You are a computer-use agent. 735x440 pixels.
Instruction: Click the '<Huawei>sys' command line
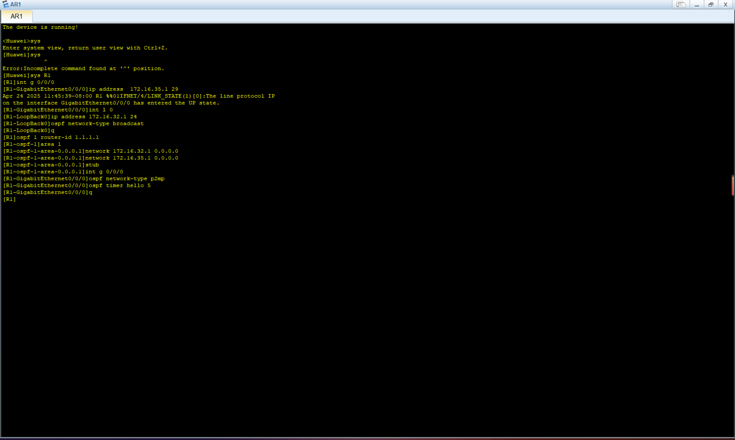21,41
